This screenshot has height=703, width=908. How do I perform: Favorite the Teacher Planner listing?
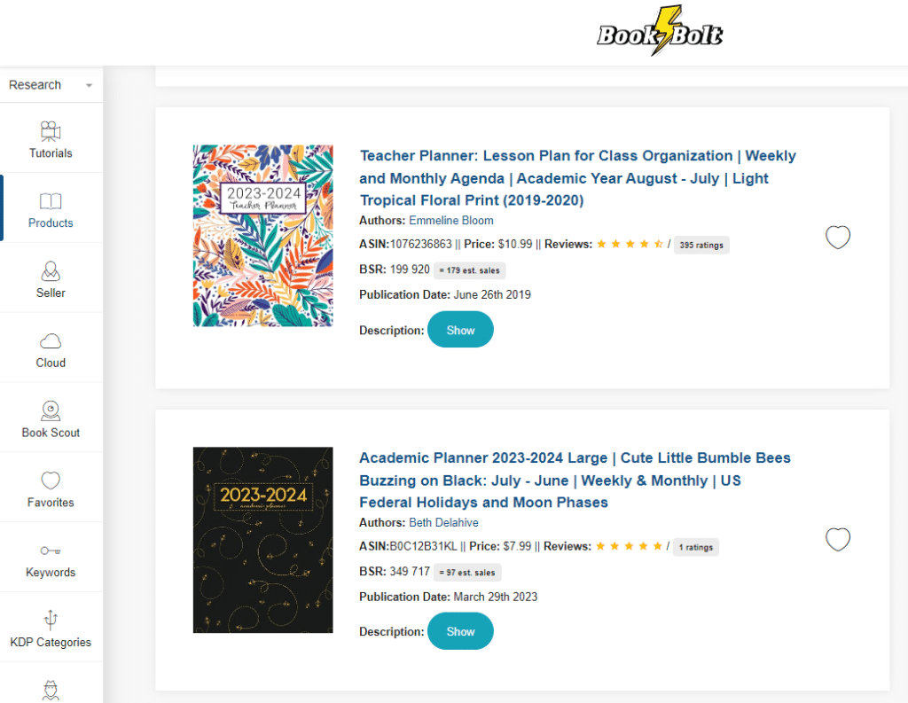tap(838, 238)
